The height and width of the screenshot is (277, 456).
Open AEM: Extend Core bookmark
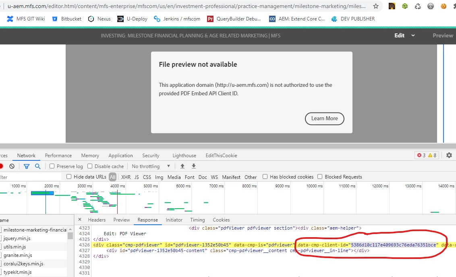coord(297,19)
